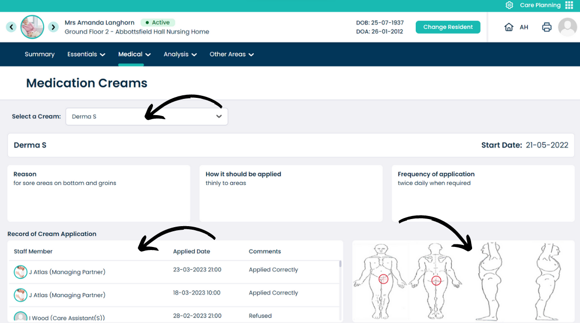580x323 pixels.
Task: Click the bottom marker on back diagram
Action: coord(437,280)
